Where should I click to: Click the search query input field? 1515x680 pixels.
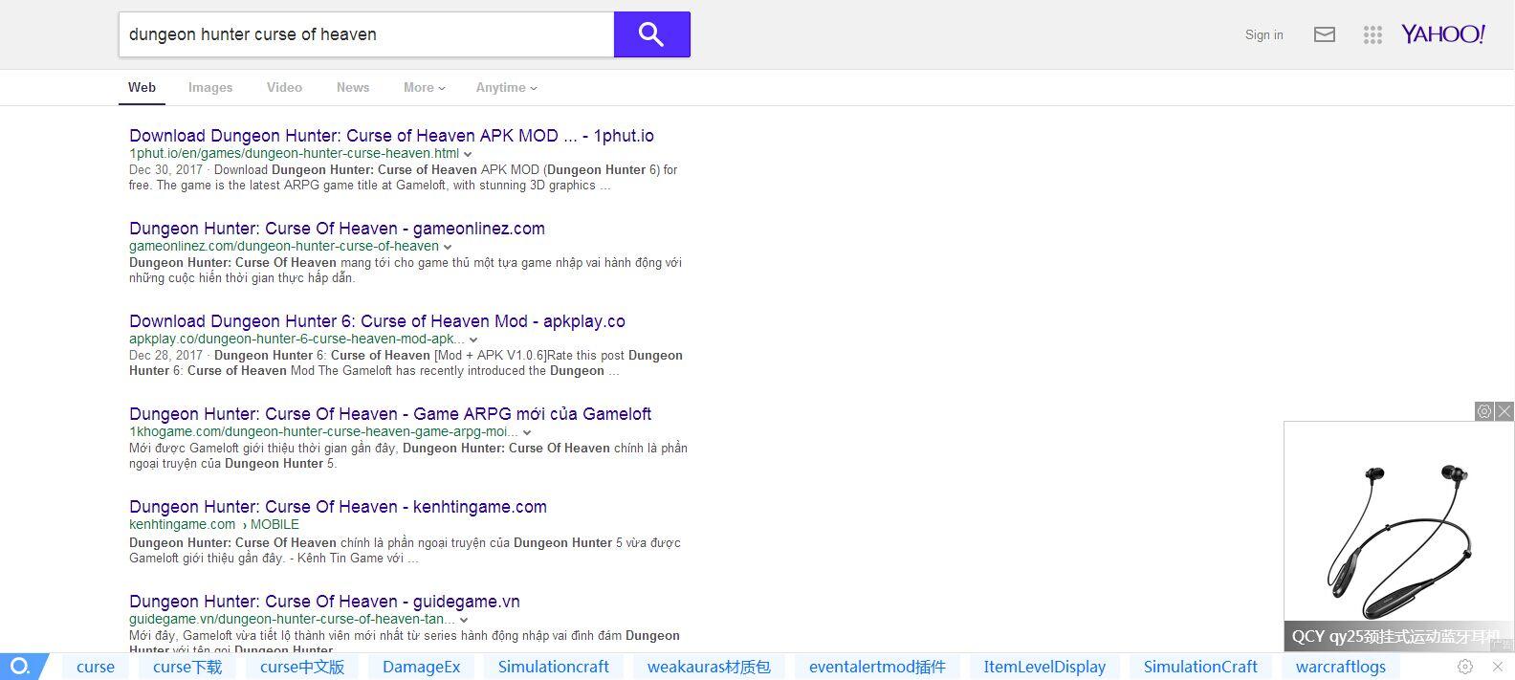(x=365, y=34)
